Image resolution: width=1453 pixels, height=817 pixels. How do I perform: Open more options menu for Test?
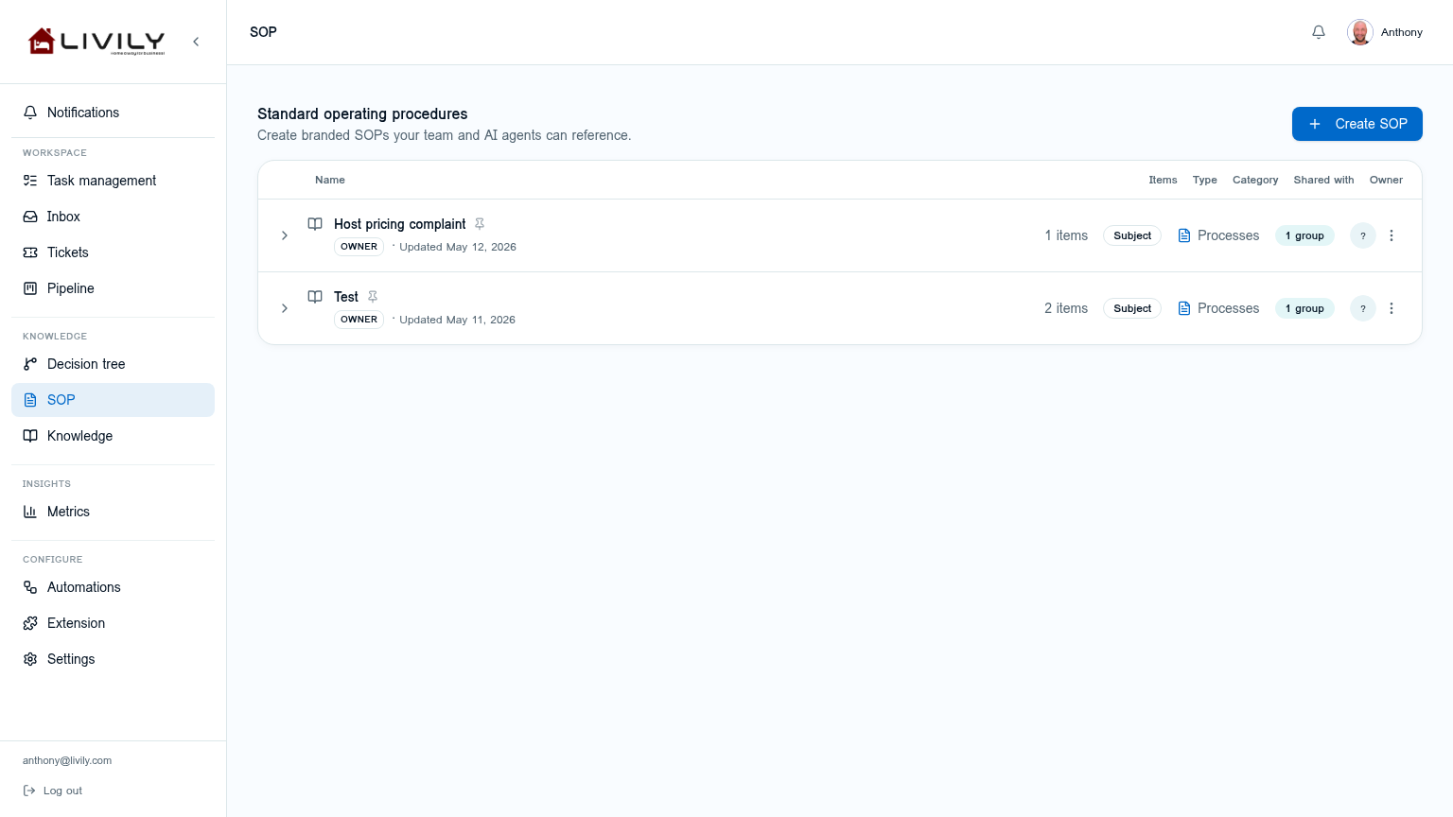click(1392, 308)
